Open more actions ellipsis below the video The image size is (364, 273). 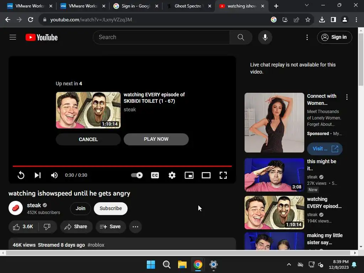(135, 226)
